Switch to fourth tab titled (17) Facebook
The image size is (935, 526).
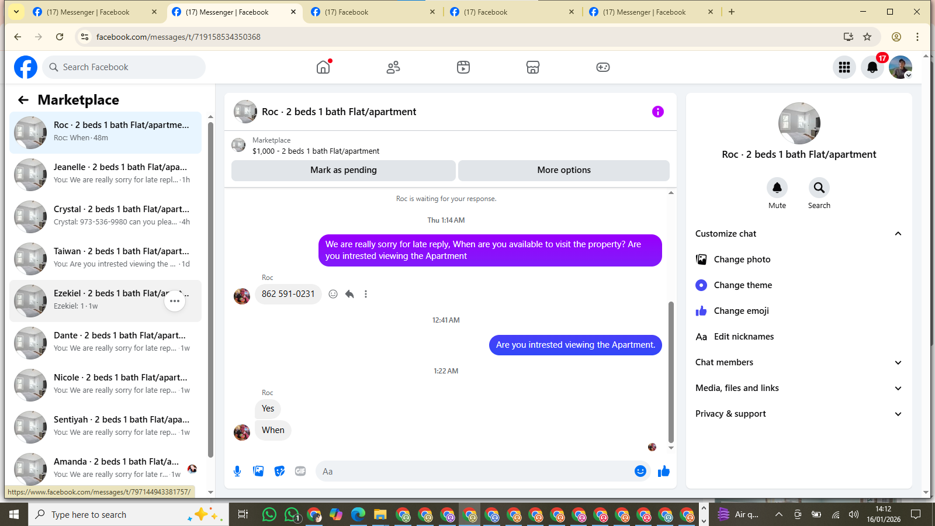511,12
